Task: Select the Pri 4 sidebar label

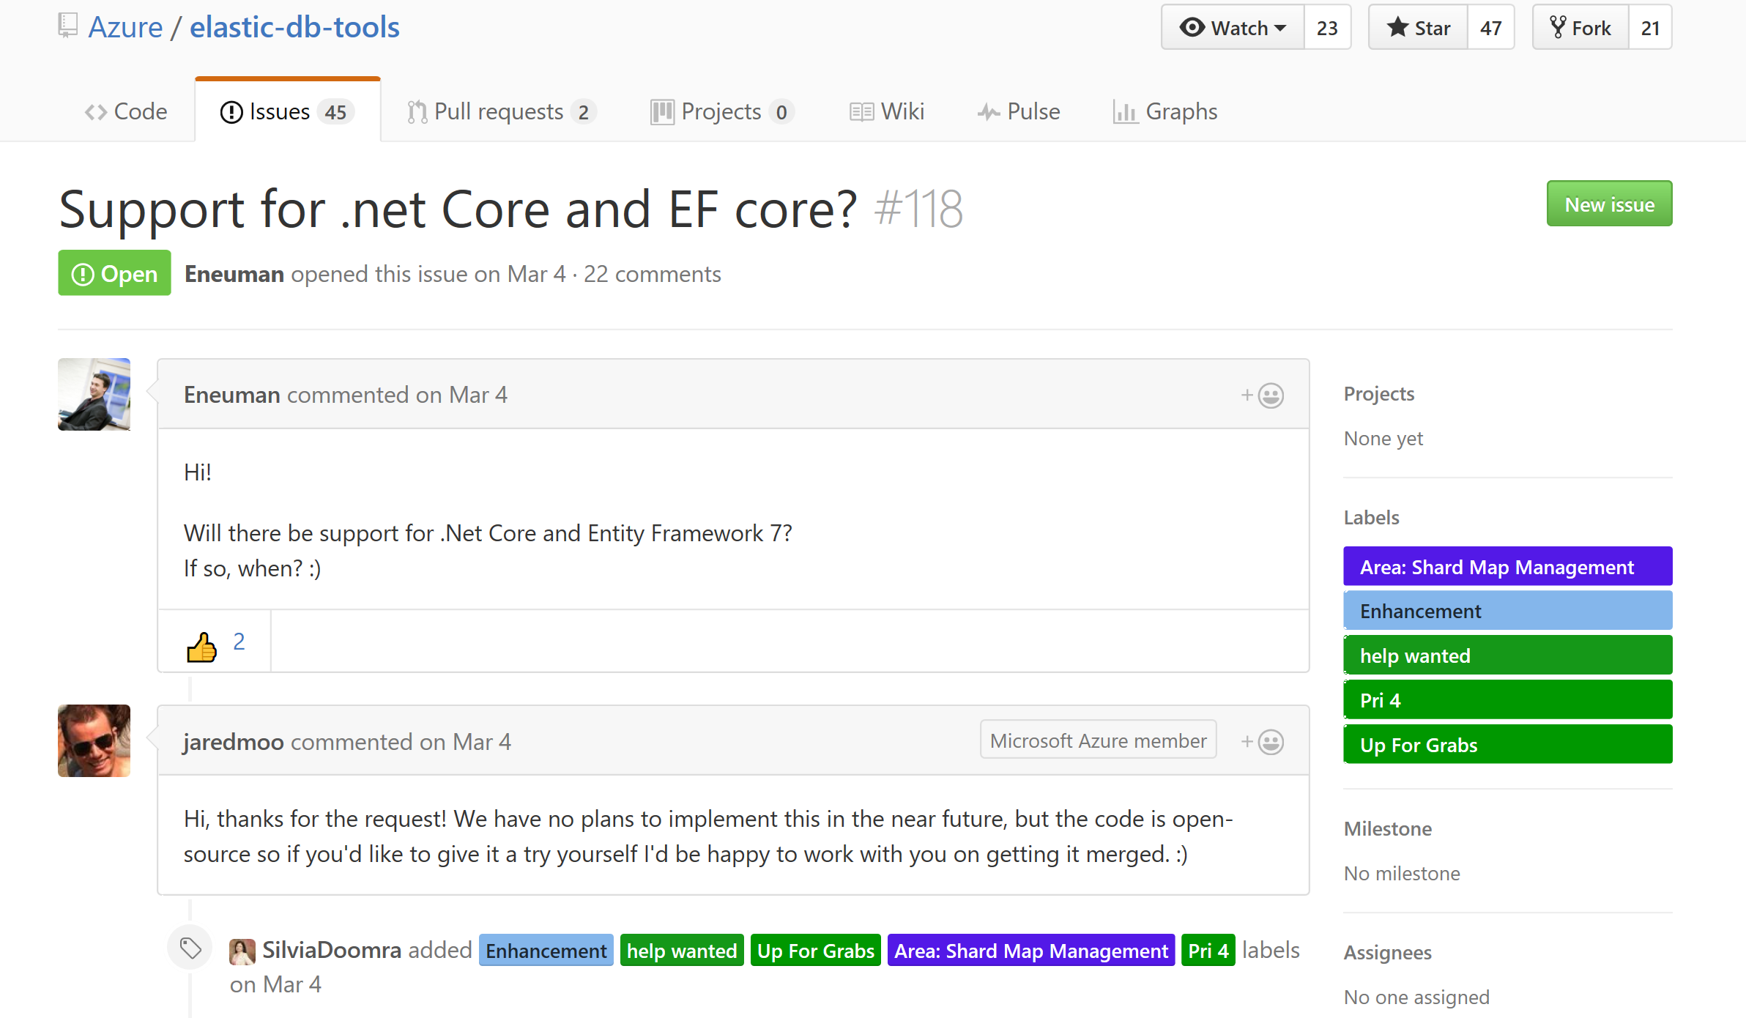Action: [1507, 700]
